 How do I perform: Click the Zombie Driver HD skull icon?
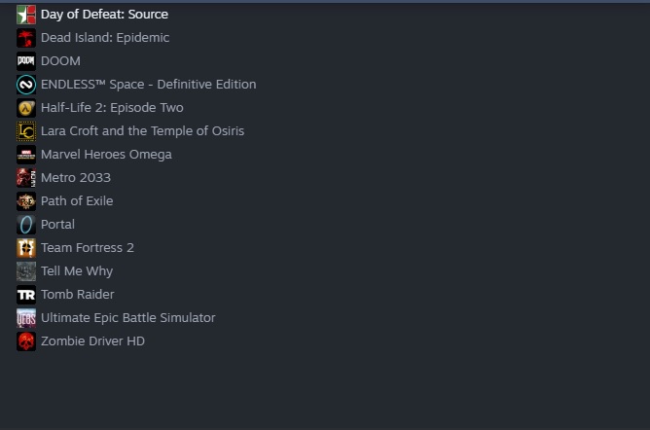point(26,341)
